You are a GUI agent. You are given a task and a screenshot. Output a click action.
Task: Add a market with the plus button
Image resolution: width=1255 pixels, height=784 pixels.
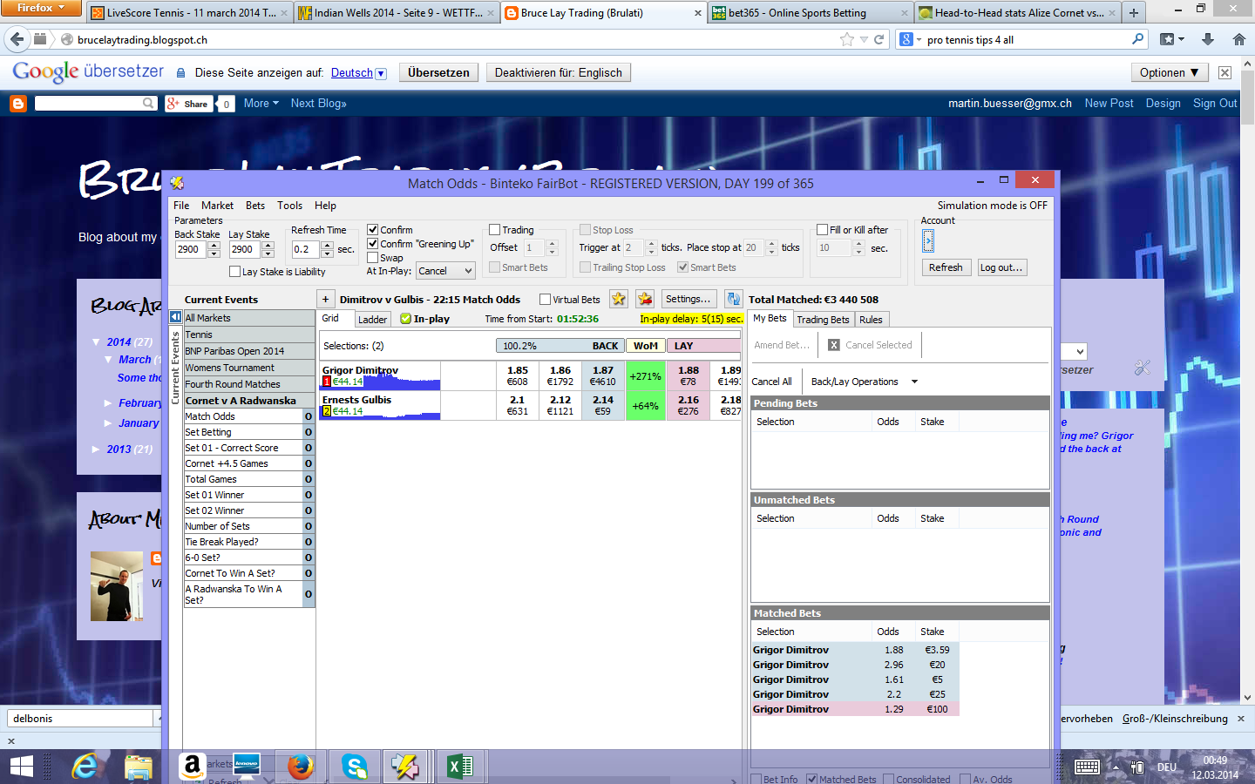325,299
